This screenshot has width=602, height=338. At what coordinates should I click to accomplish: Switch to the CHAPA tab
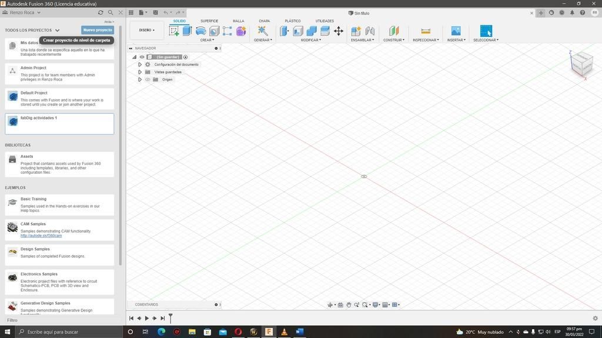(264, 21)
